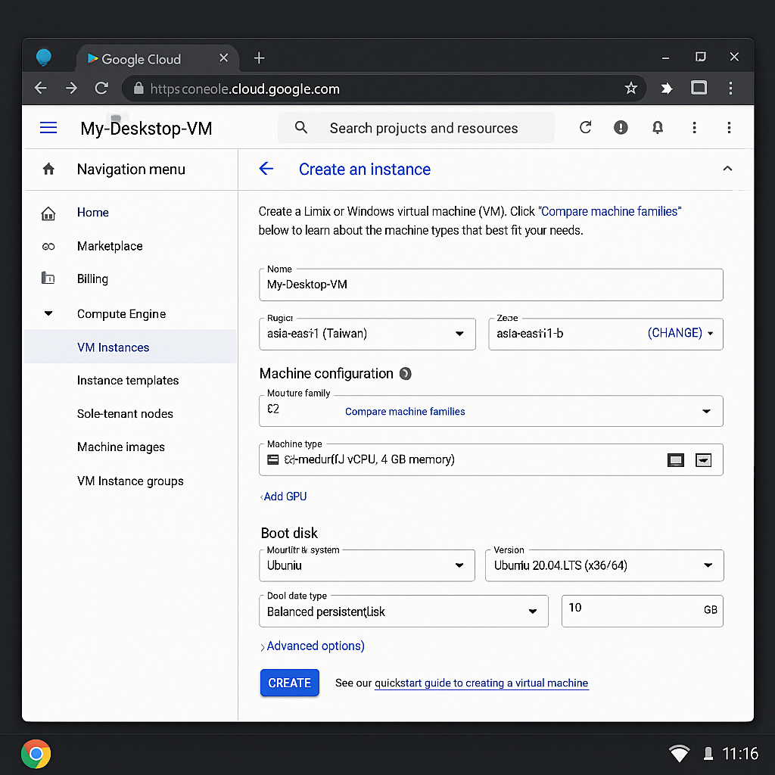Open the Machine family dropdown arrow

707,411
